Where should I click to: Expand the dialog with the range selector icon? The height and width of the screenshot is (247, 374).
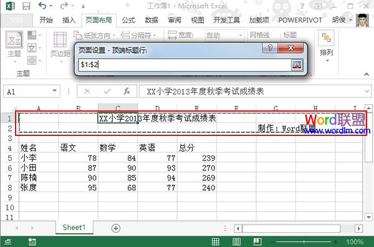(x=297, y=65)
